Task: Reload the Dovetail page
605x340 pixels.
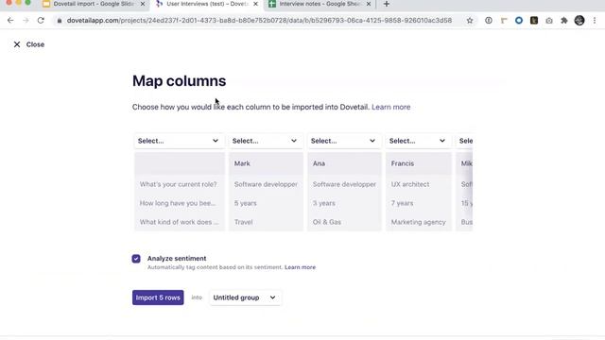Action: 41,21
